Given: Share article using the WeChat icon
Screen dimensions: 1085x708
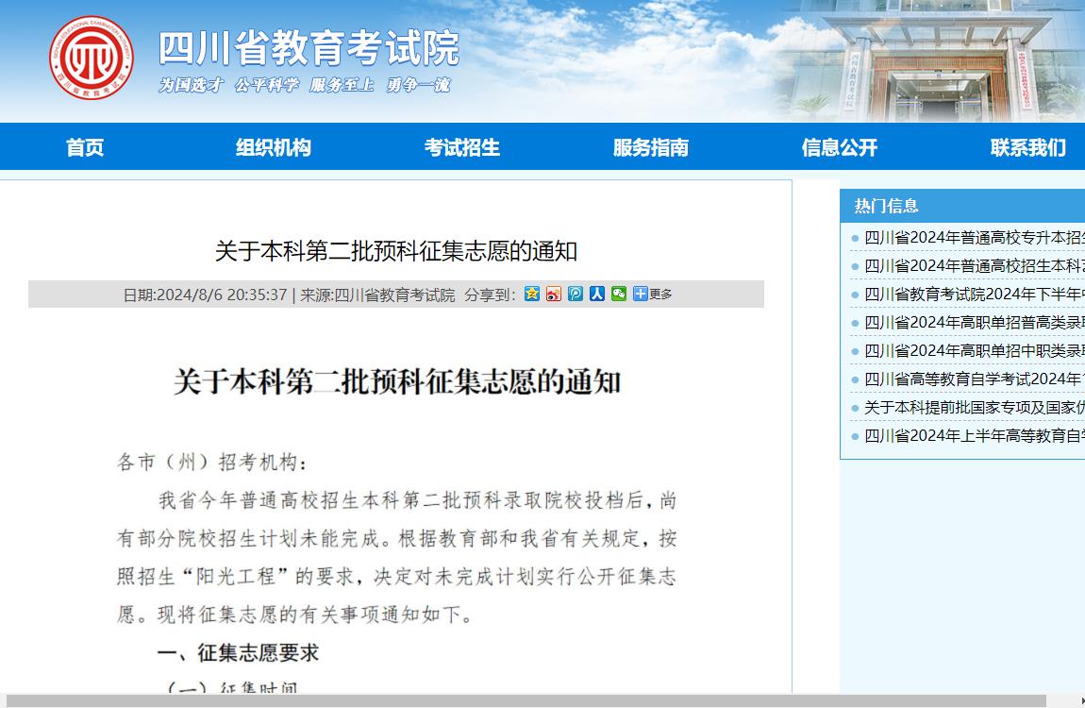Looking at the screenshot, I should click(617, 294).
